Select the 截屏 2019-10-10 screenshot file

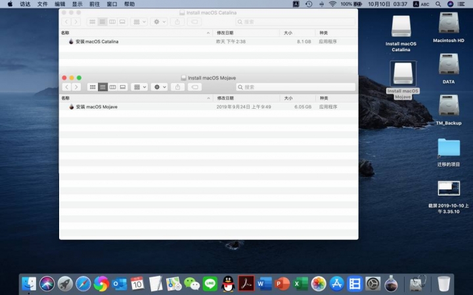[x=449, y=188]
